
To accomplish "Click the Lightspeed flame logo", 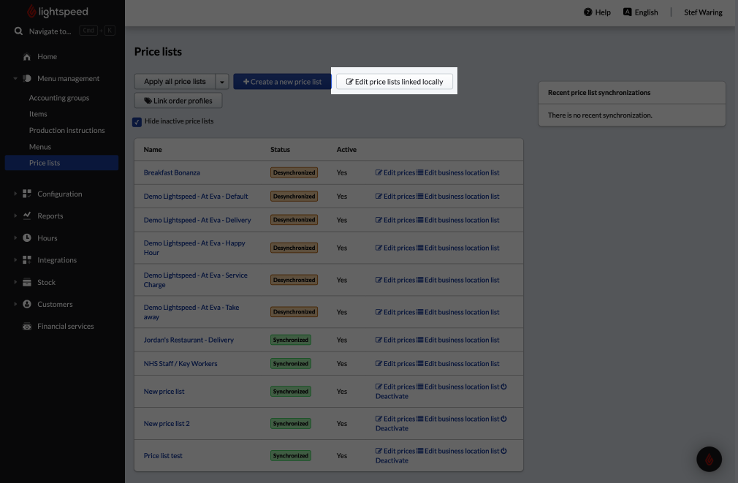I will point(31,11).
